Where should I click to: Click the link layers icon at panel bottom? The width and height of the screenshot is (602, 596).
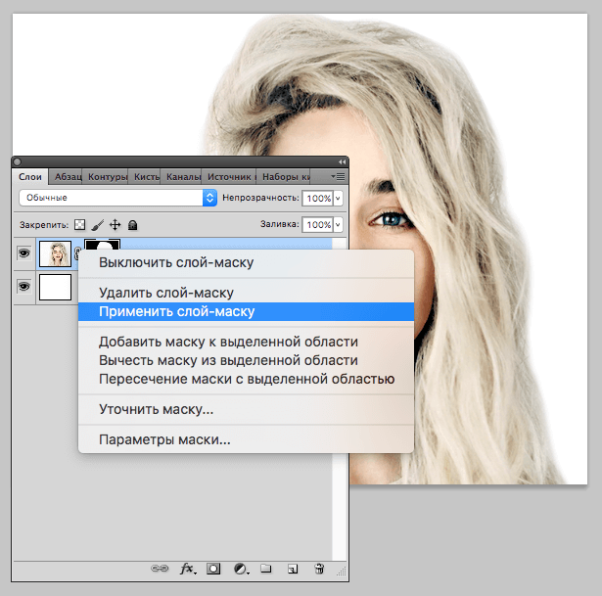click(x=160, y=569)
